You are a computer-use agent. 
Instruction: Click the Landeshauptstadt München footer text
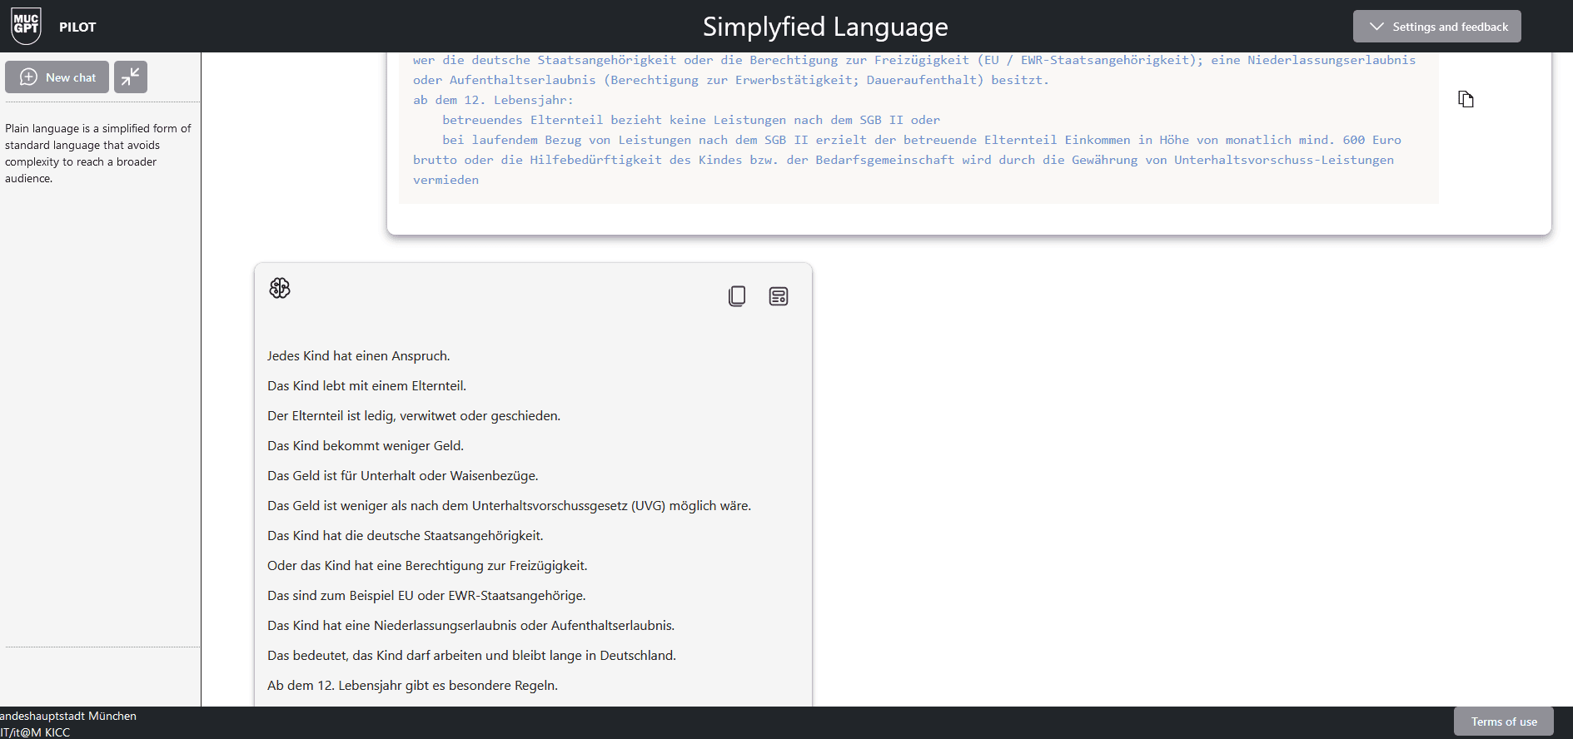pos(68,716)
